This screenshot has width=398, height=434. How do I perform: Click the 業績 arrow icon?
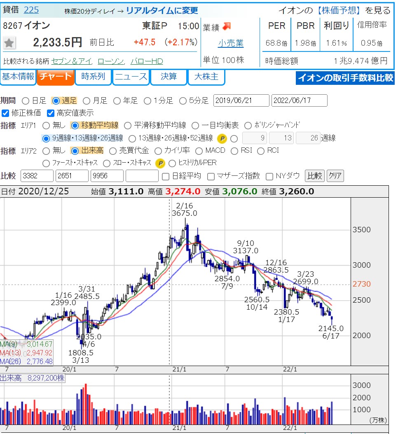[227, 26]
